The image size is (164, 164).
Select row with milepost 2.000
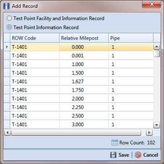78,99
